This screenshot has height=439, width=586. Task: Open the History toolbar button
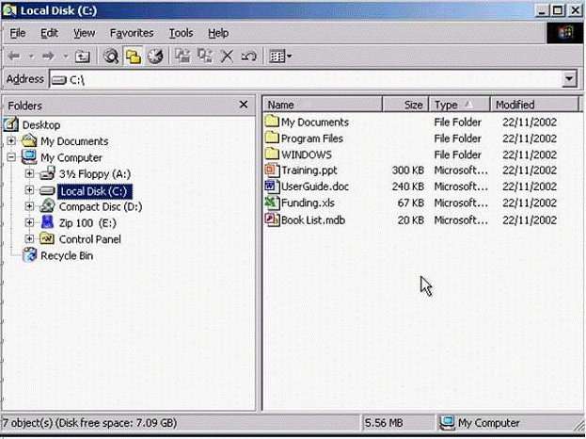155,57
